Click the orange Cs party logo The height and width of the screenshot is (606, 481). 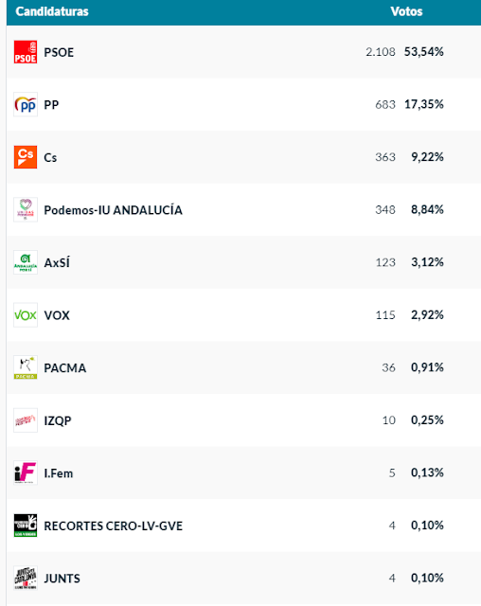coord(26,157)
